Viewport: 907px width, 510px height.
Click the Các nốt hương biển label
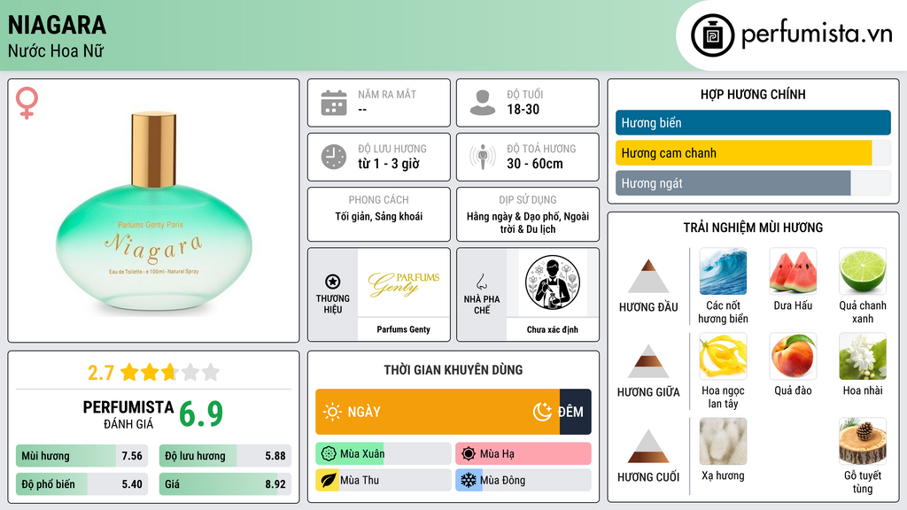tap(723, 313)
